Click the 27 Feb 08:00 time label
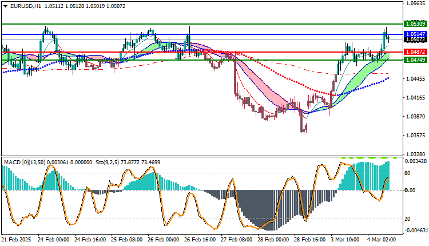This screenshot has height=246, width=429. [x=237, y=240]
